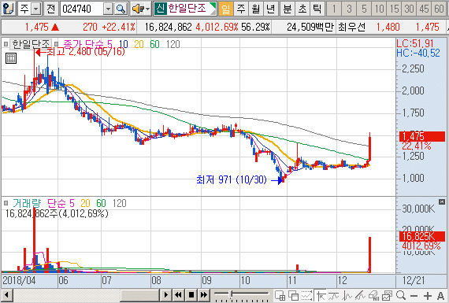Click the chart image save icon

[388, 295]
